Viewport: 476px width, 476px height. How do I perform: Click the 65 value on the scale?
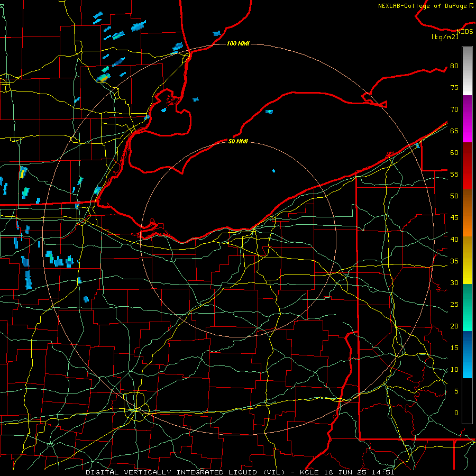[454, 131]
